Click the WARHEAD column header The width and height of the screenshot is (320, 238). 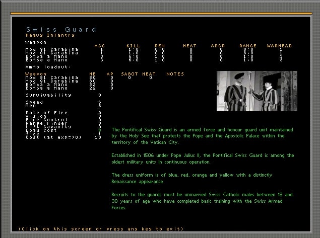tap(279, 46)
